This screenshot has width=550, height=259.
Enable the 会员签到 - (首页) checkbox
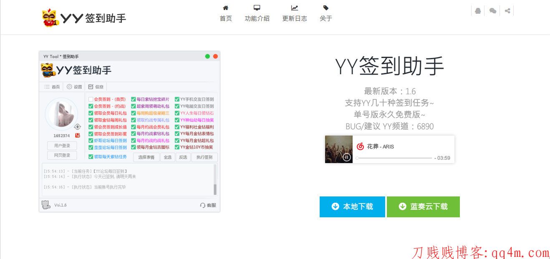coord(91,99)
